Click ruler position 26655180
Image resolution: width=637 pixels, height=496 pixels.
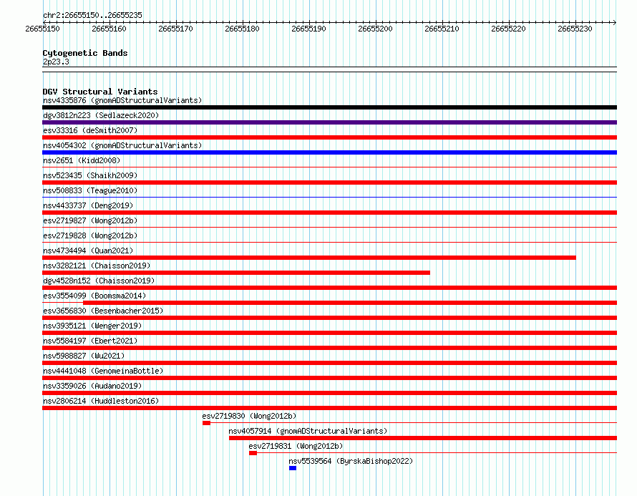pos(242,29)
